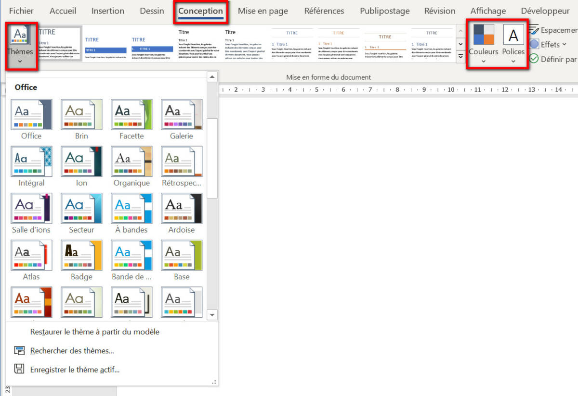Select the Facette theme

131,114
